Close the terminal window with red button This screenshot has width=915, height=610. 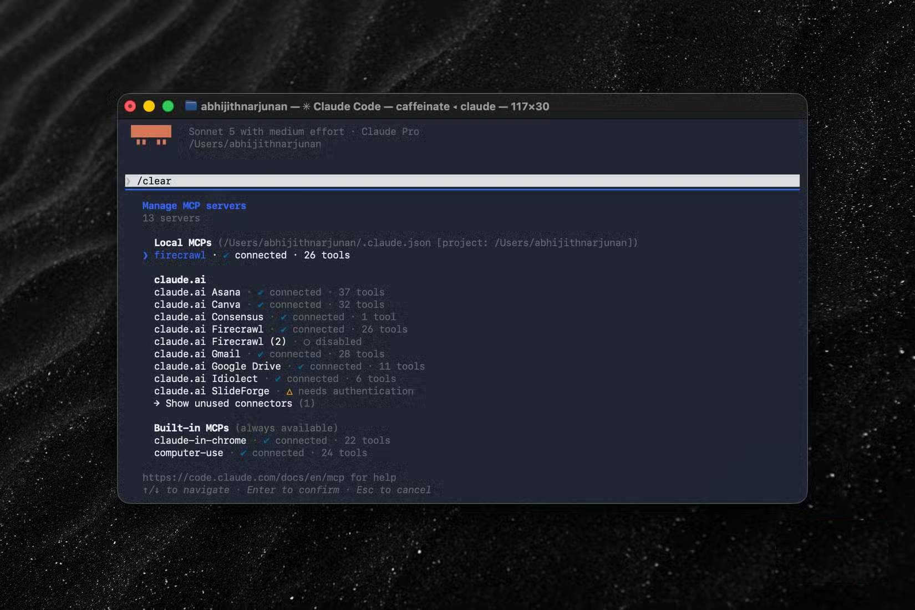pos(130,106)
